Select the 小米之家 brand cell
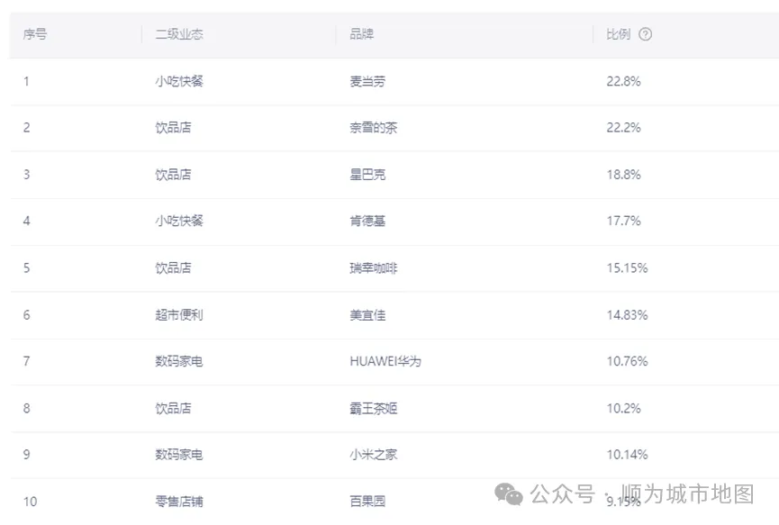 pos(373,455)
